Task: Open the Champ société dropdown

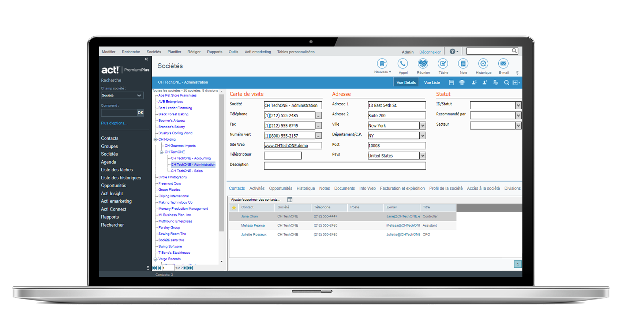Action: tap(122, 96)
